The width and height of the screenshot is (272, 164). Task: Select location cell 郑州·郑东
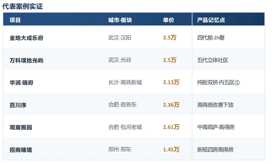[120, 149]
